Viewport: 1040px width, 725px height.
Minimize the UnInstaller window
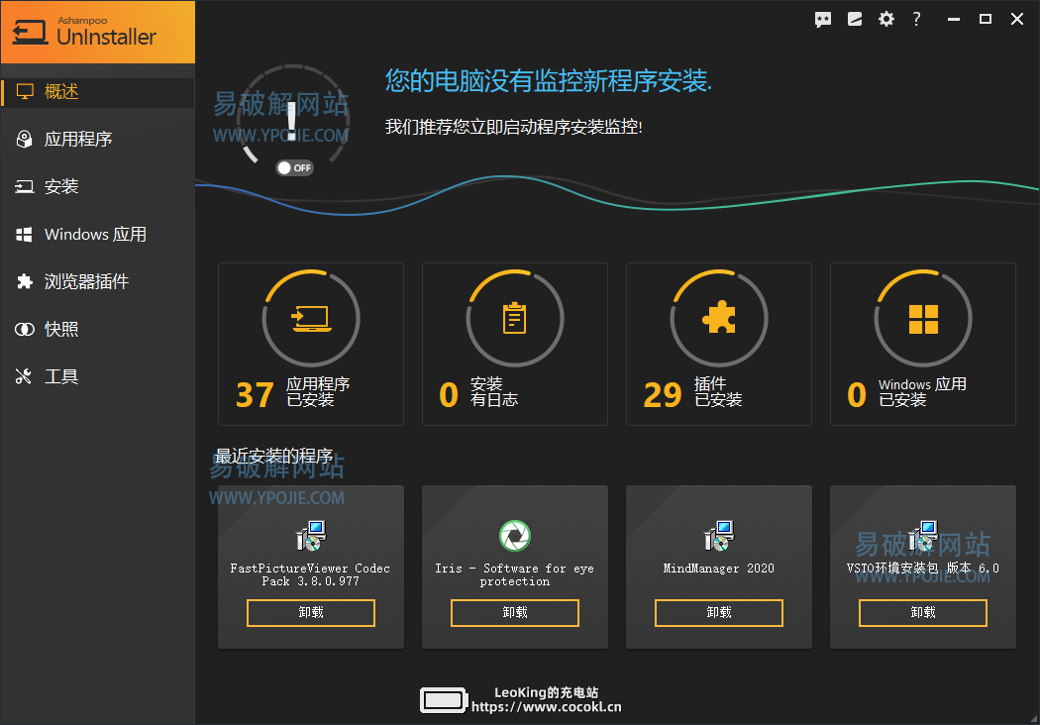954,19
